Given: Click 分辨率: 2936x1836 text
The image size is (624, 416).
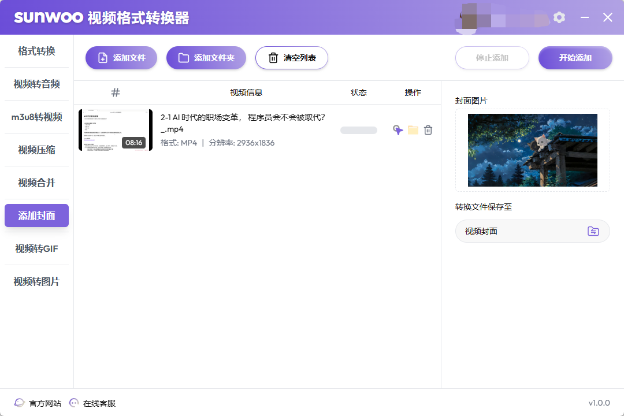Looking at the screenshot, I should 242,143.
